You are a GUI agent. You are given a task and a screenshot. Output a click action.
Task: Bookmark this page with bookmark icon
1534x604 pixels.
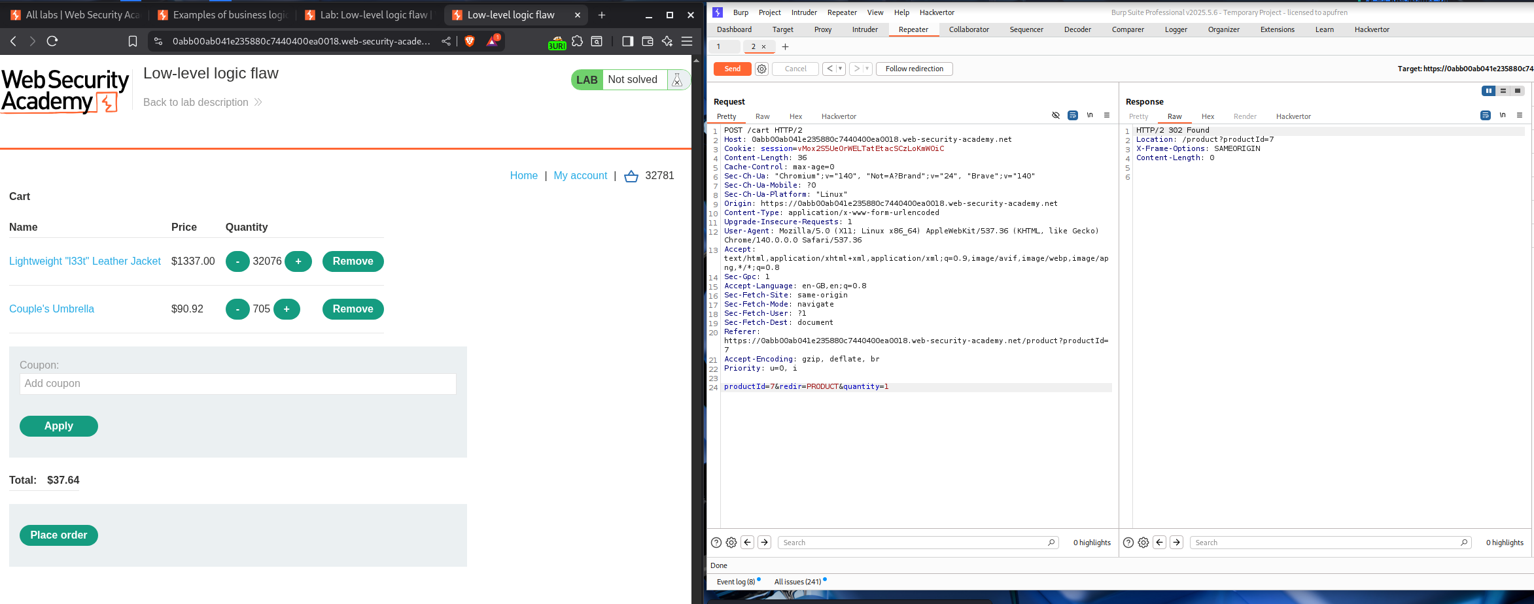tap(133, 41)
